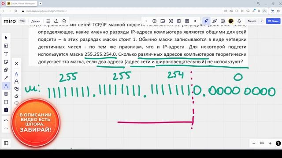Go back in the browser
282x158 pixels.
[4, 11]
